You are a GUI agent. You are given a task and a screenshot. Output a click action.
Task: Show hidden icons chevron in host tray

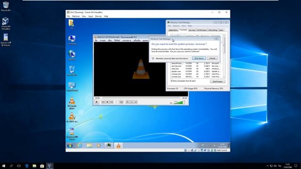coord(268,166)
